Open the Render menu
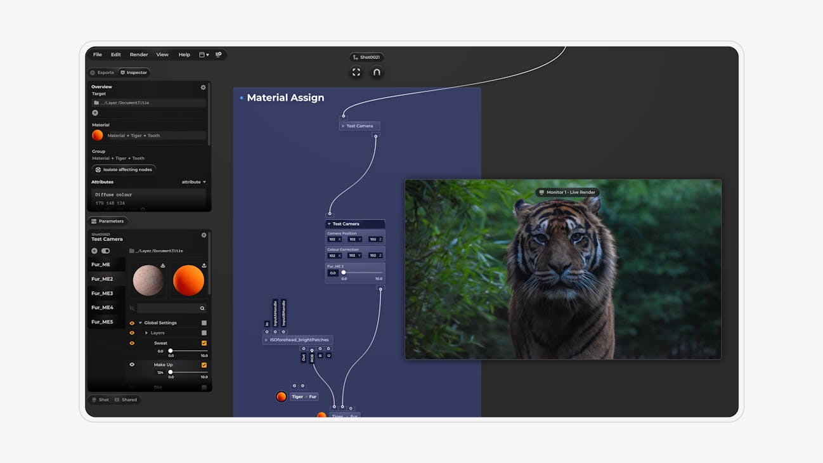This screenshot has width=823, height=463. (x=139, y=55)
